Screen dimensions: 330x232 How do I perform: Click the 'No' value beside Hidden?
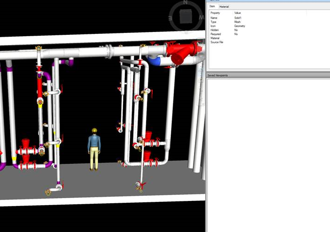point(236,30)
